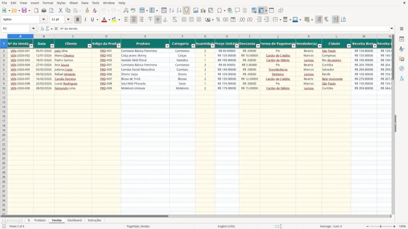Open the Navigator panel in the sidebar
The height and width of the screenshot is (229, 408).
[x=402, y=68]
